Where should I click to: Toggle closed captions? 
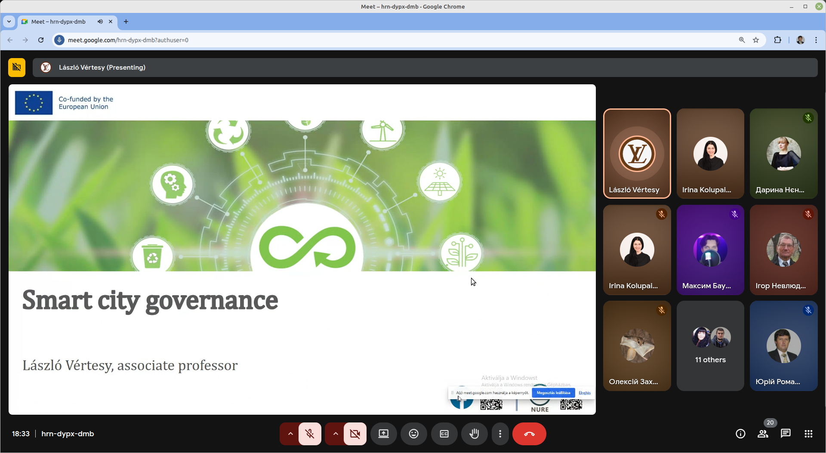[x=444, y=434]
